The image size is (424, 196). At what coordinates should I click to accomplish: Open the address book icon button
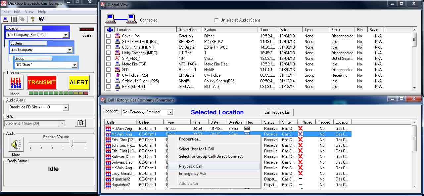coord(80,123)
